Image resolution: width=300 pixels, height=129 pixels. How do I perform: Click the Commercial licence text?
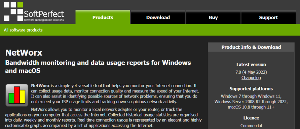click(x=251, y=126)
